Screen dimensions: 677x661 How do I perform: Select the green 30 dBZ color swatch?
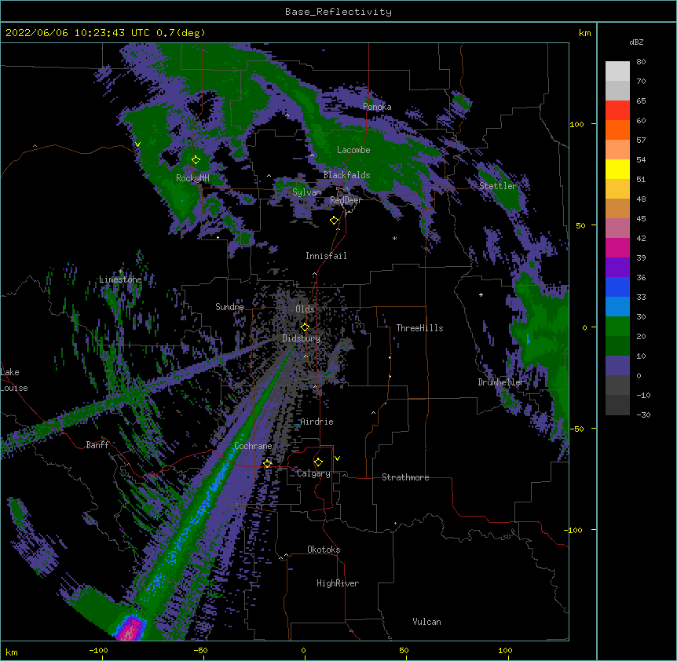pos(617,327)
